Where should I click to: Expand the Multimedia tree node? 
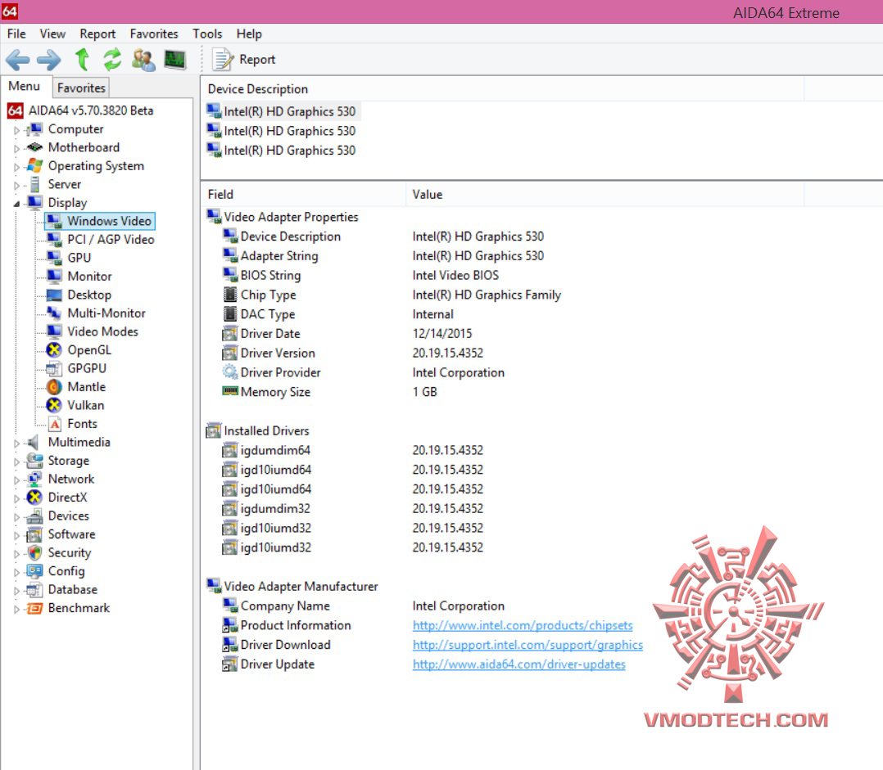coord(16,444)
